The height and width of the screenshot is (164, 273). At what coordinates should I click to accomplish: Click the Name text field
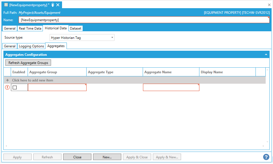click(144, 20)
